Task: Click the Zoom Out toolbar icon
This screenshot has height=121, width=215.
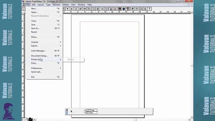Action: pos(137,9)
